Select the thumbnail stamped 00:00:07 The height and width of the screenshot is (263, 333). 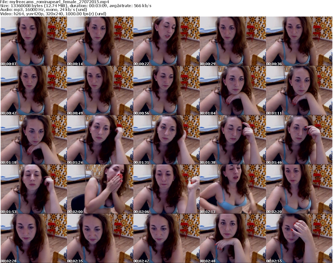click(34, 41)
